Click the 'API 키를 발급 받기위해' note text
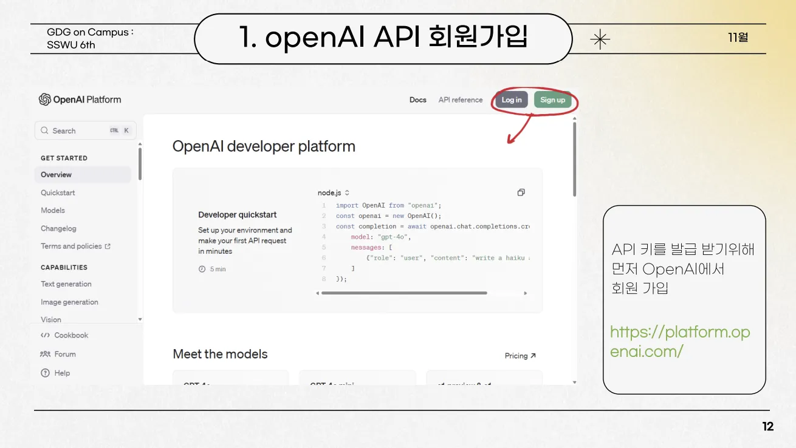Viewport: 796px width, 448px height. pyautogui.click(x=683, y=249)
